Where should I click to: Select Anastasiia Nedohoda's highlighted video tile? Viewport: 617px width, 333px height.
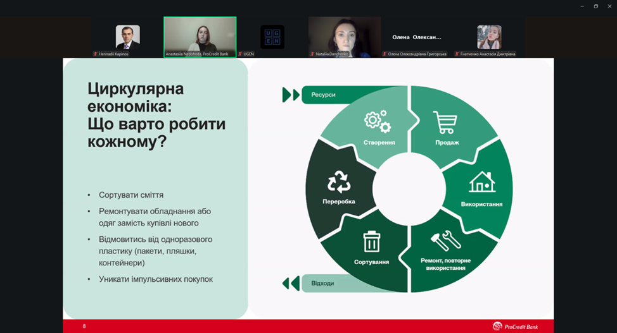pyautogui.click(x=200, y=37)
